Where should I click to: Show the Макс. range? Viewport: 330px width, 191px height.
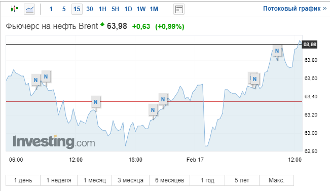point(277,180)
